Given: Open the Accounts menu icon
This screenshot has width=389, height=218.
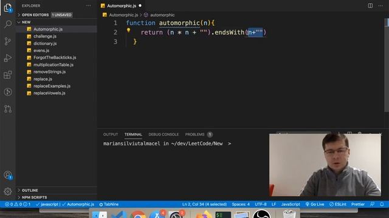Looking at the screenshot, I should (8, 175).
